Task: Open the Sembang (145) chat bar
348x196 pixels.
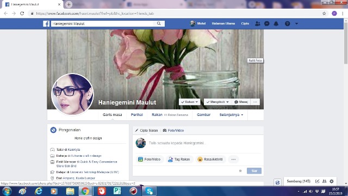Action: click(299, 181)
